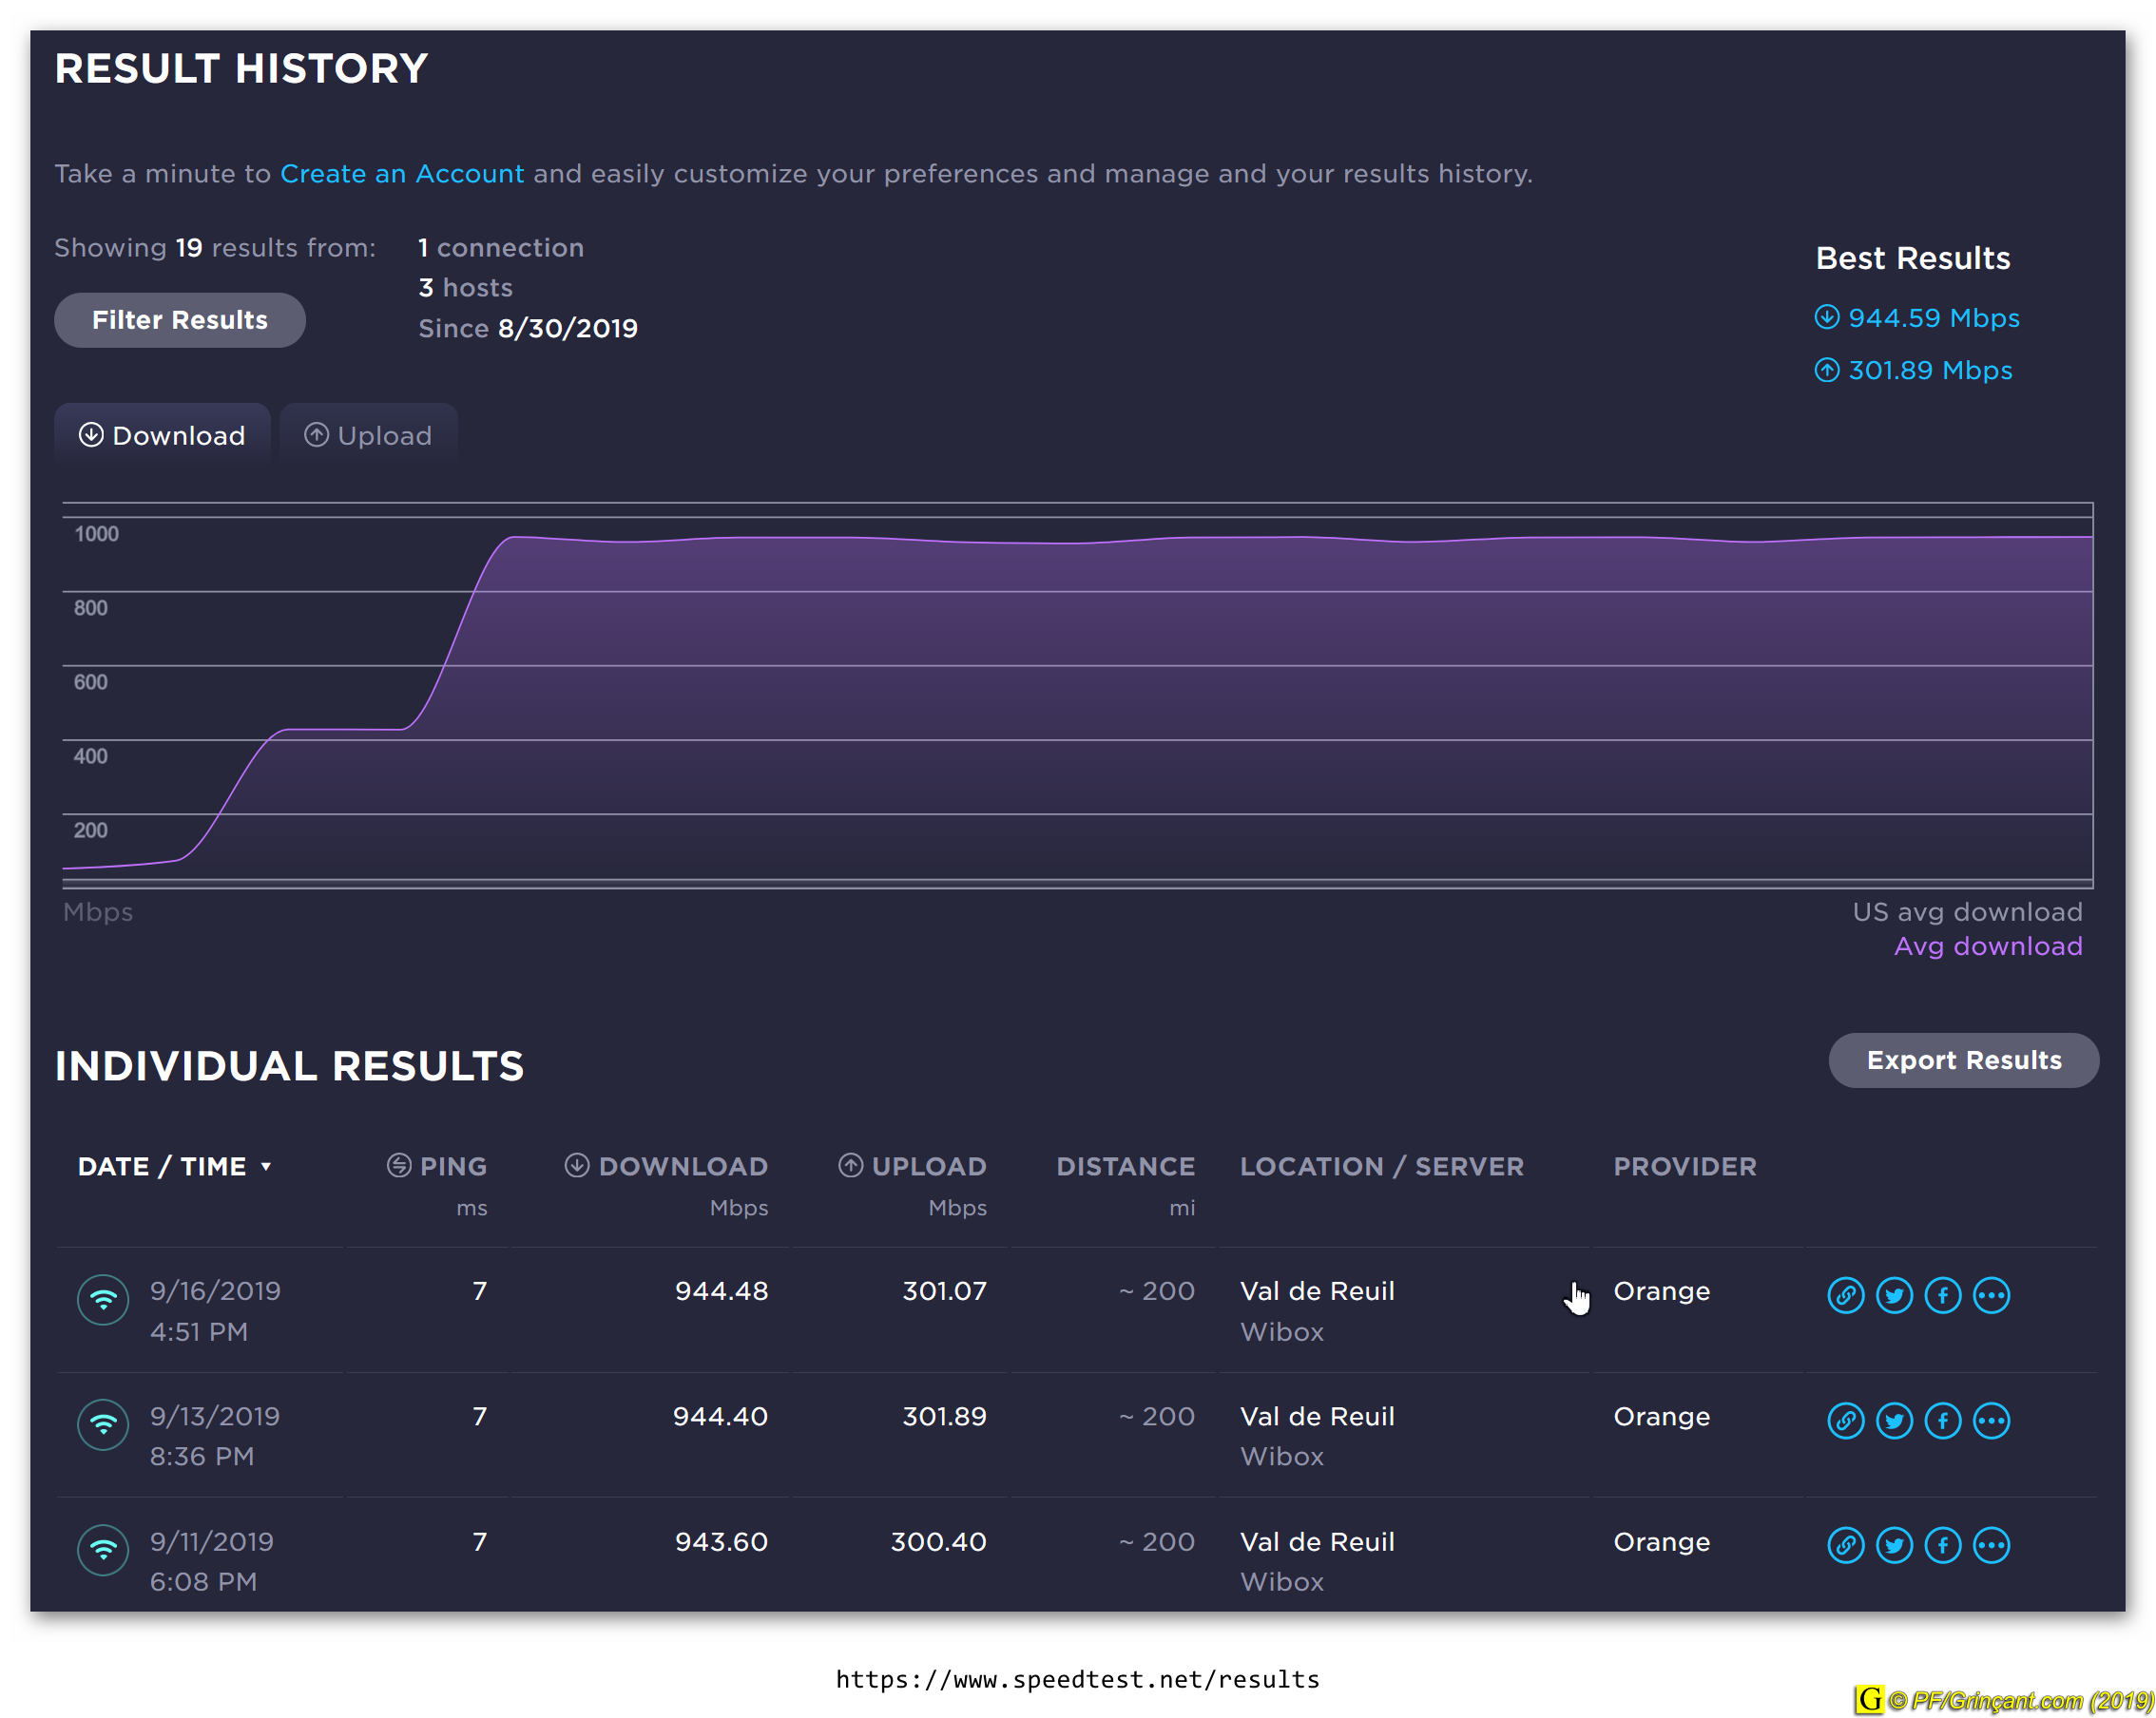Open the Create an Account link
Screen dimensions: 2156x1718
402,174
